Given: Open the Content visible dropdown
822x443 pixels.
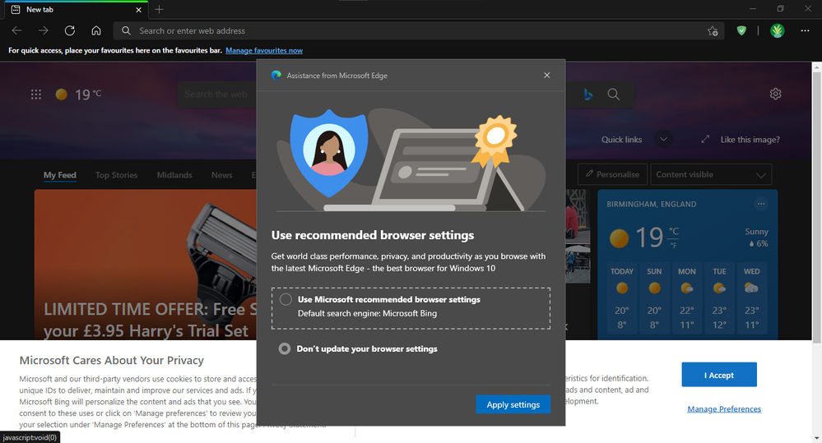Looking at the screenshot, I should point(711,174).
